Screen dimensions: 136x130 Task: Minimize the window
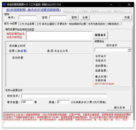[111, 5]
